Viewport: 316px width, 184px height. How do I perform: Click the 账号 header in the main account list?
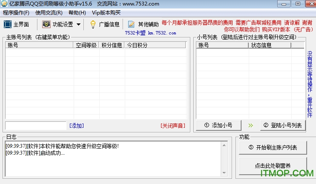39,45
